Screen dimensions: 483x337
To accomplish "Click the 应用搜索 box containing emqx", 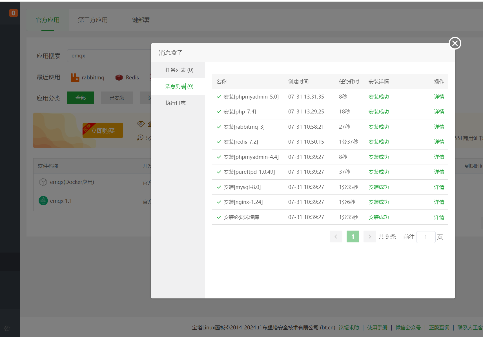I will pos(109,55).
